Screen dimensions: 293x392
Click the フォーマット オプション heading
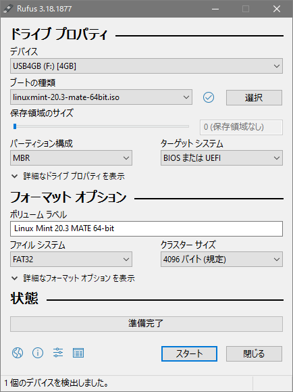click(x=68, y=197)
